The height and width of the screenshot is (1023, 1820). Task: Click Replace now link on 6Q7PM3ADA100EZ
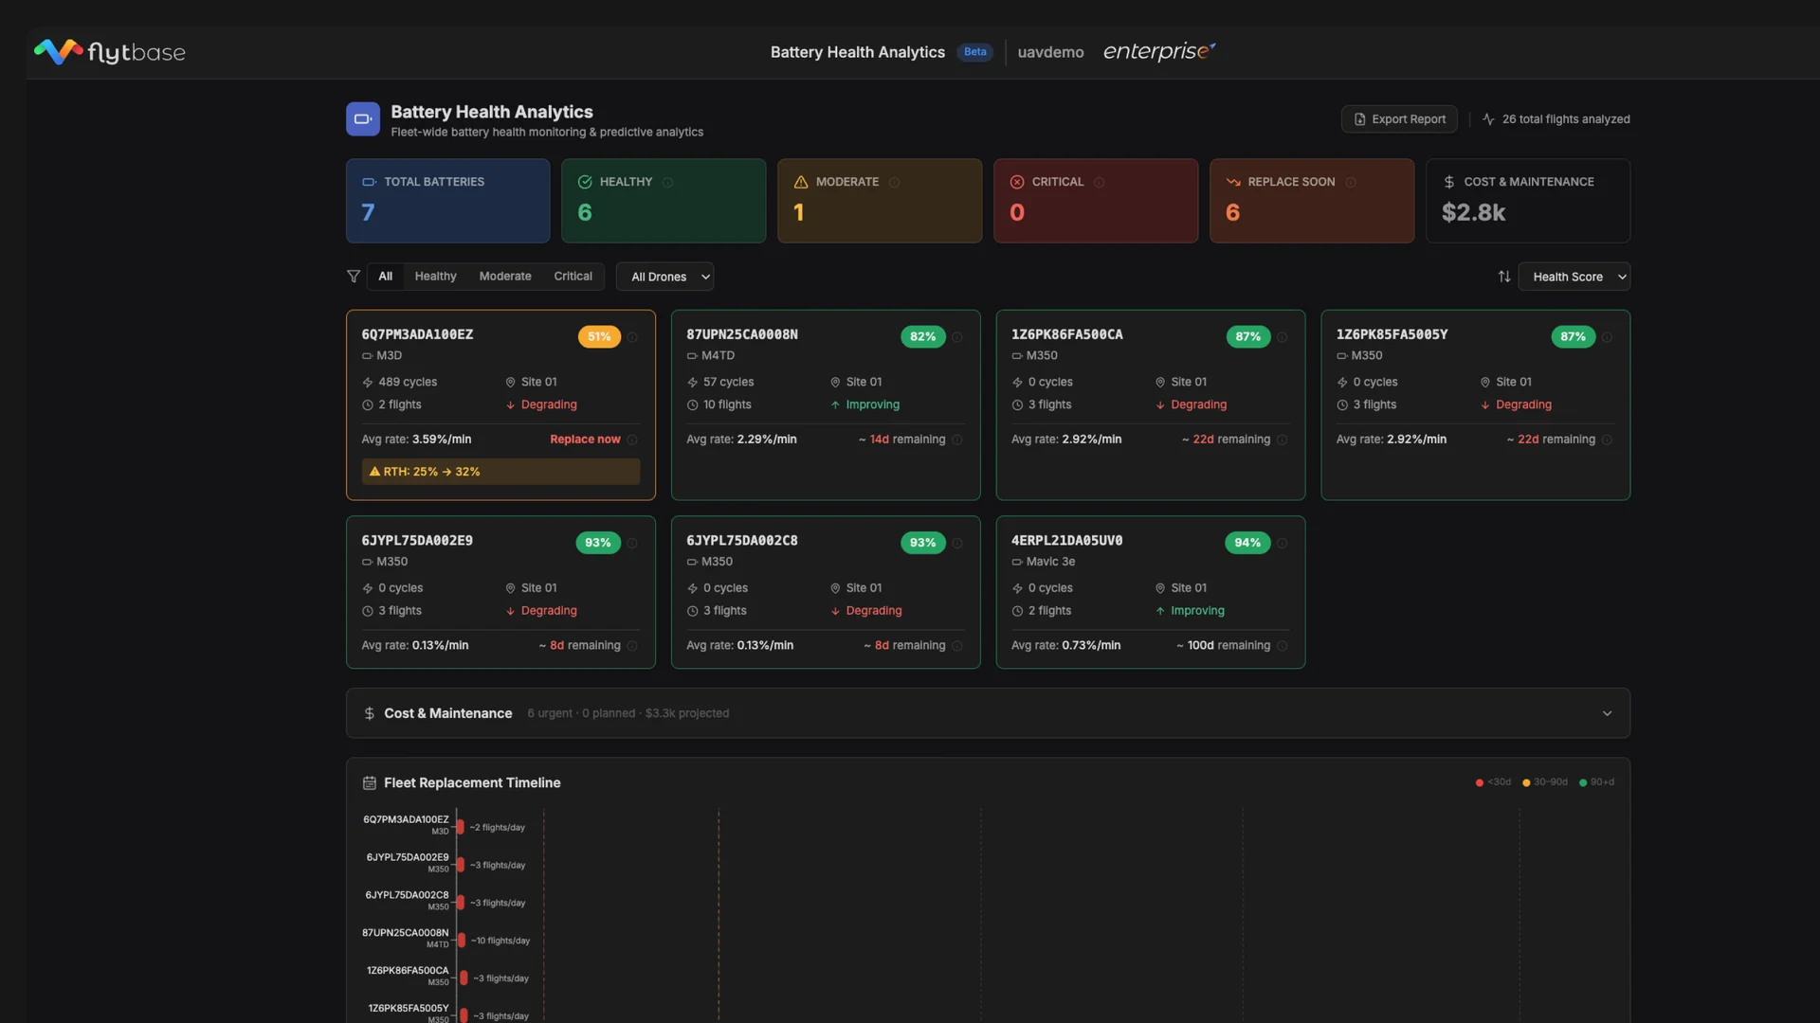pyautogui.click(x=585, y=440)
